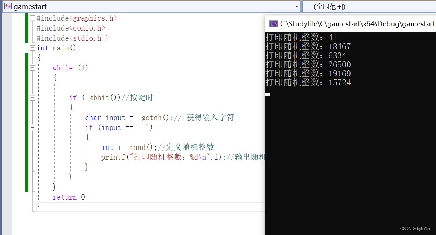
Task: Click the while keyword
Action: pos(63,68)
